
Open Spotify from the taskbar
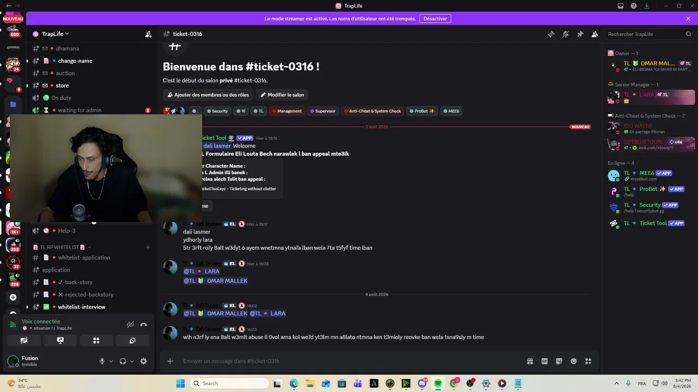[x=438, y=383]
